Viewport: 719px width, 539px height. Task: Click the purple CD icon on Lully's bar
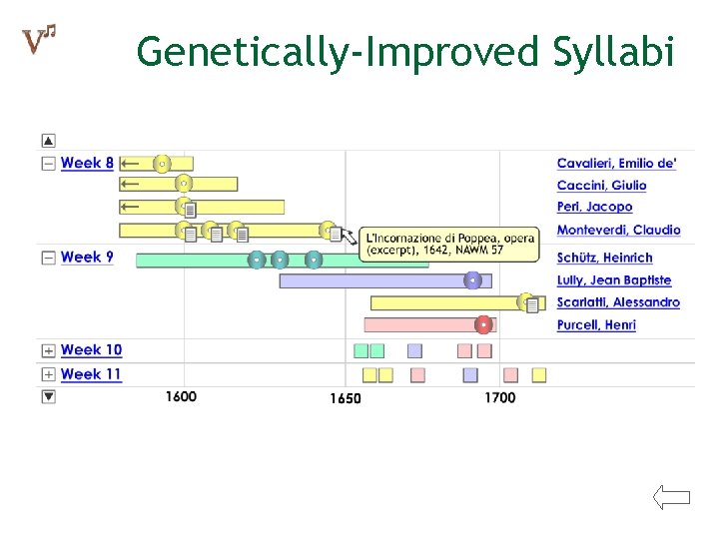[472, 280]
